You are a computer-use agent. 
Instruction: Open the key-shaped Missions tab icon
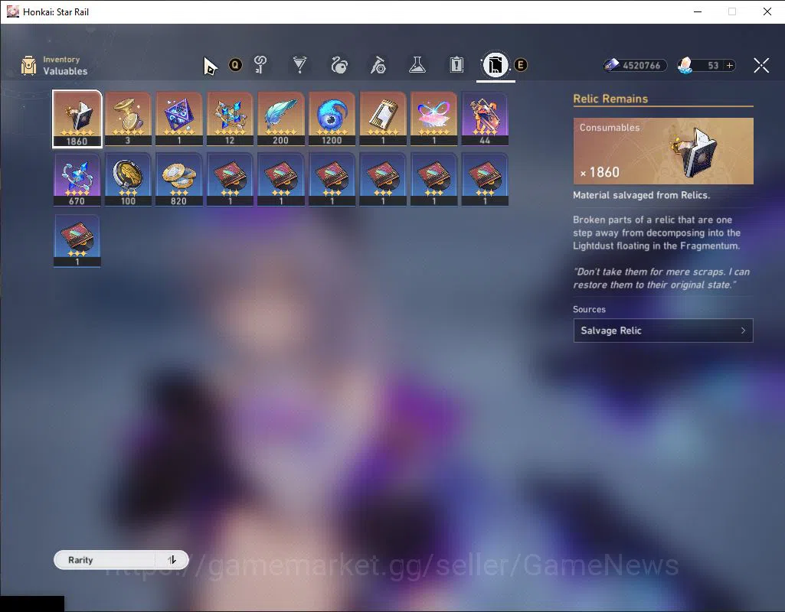point(260,64)
